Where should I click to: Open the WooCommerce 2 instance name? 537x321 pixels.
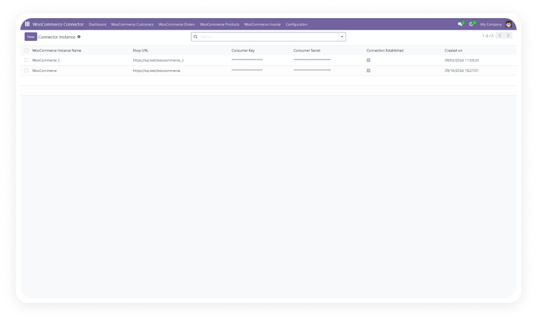(46, 60)
